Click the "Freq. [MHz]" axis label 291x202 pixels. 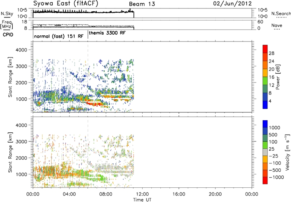tap(7, 24)
